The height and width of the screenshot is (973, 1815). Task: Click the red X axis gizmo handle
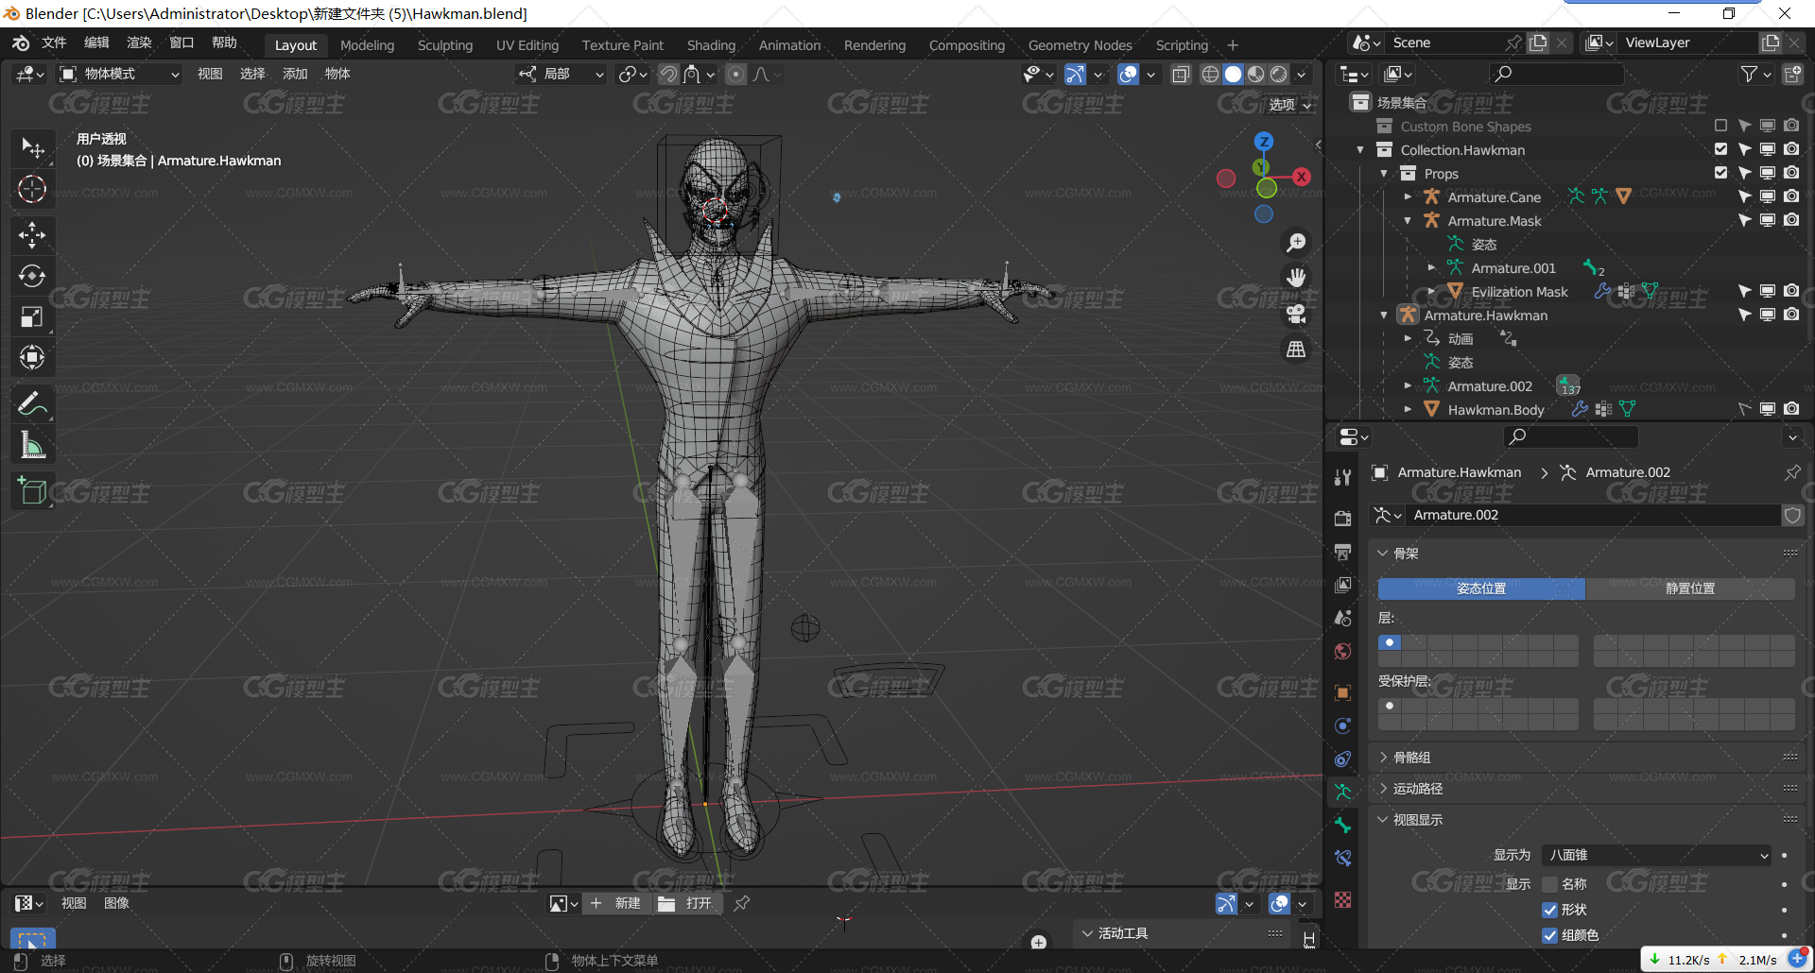point(1302,177)
